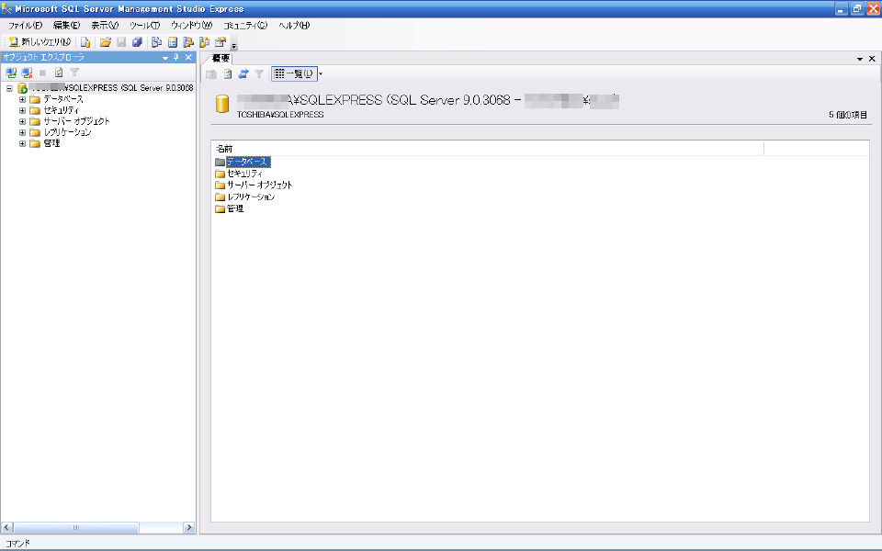Image resolution: width=882 pixels, height=551 pixels.
Task: Click the 新しいクエリ (New Query) button
Action: [40, 42]
